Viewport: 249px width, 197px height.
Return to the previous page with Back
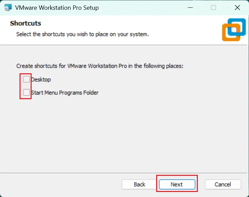pyautogui.click(x=139, y=184)
